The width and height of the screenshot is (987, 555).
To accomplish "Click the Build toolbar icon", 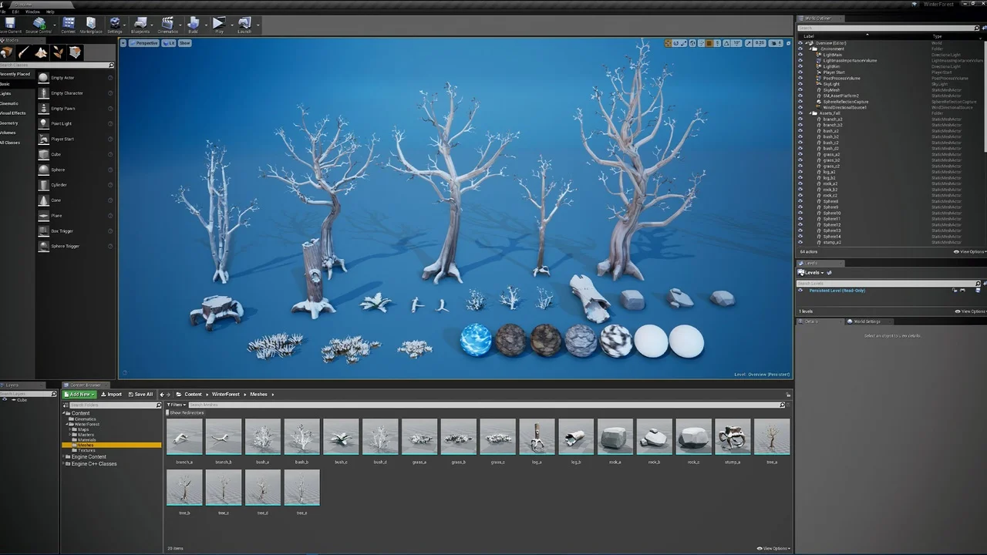I will (x=193, y=24).
